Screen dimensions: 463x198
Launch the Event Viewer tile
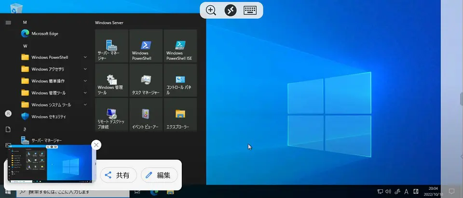pos(146,115)
